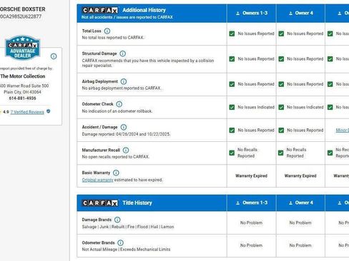The height and width of the screenshot is (261, 349).
Task: Click the Porsche Boxster vehicle title
Action: pyautogui.click(x=22, y=9)
